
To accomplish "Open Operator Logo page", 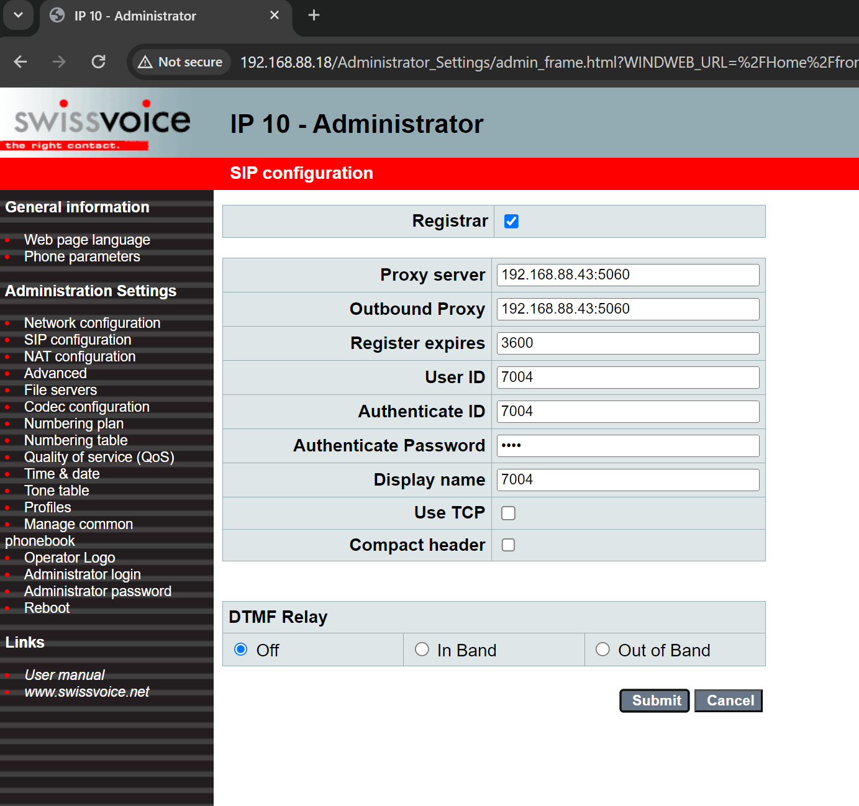I will tap(70, 558).
